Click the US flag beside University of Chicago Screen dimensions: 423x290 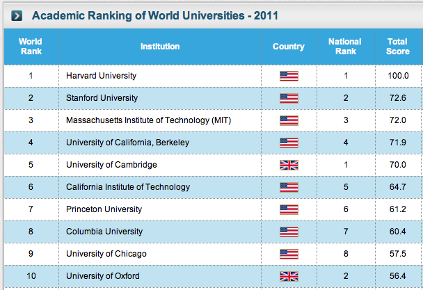click(x=289, y=254)
